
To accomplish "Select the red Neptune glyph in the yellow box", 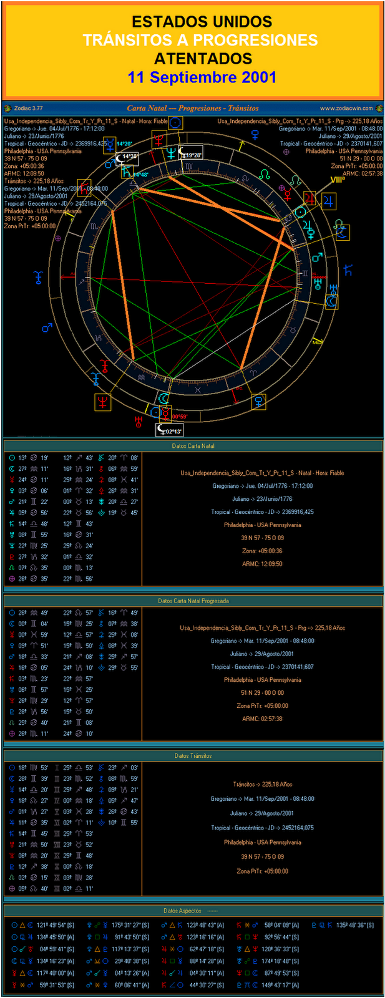I will click(103, 402).
